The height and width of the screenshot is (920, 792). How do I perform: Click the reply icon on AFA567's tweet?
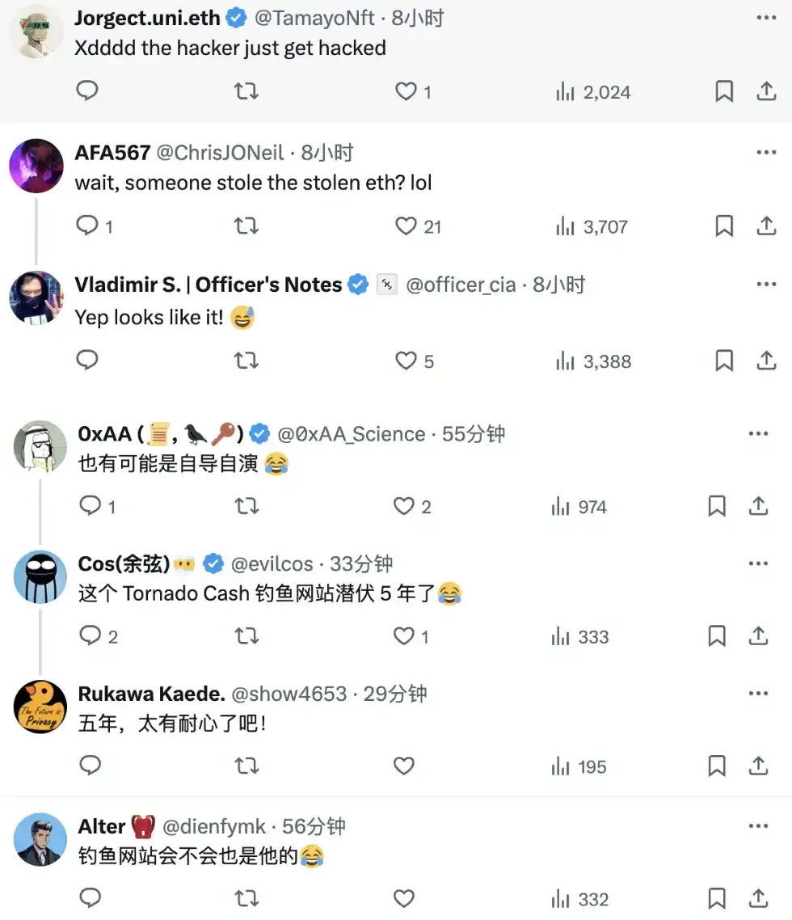pyautogui.click(x=88, y=226)
